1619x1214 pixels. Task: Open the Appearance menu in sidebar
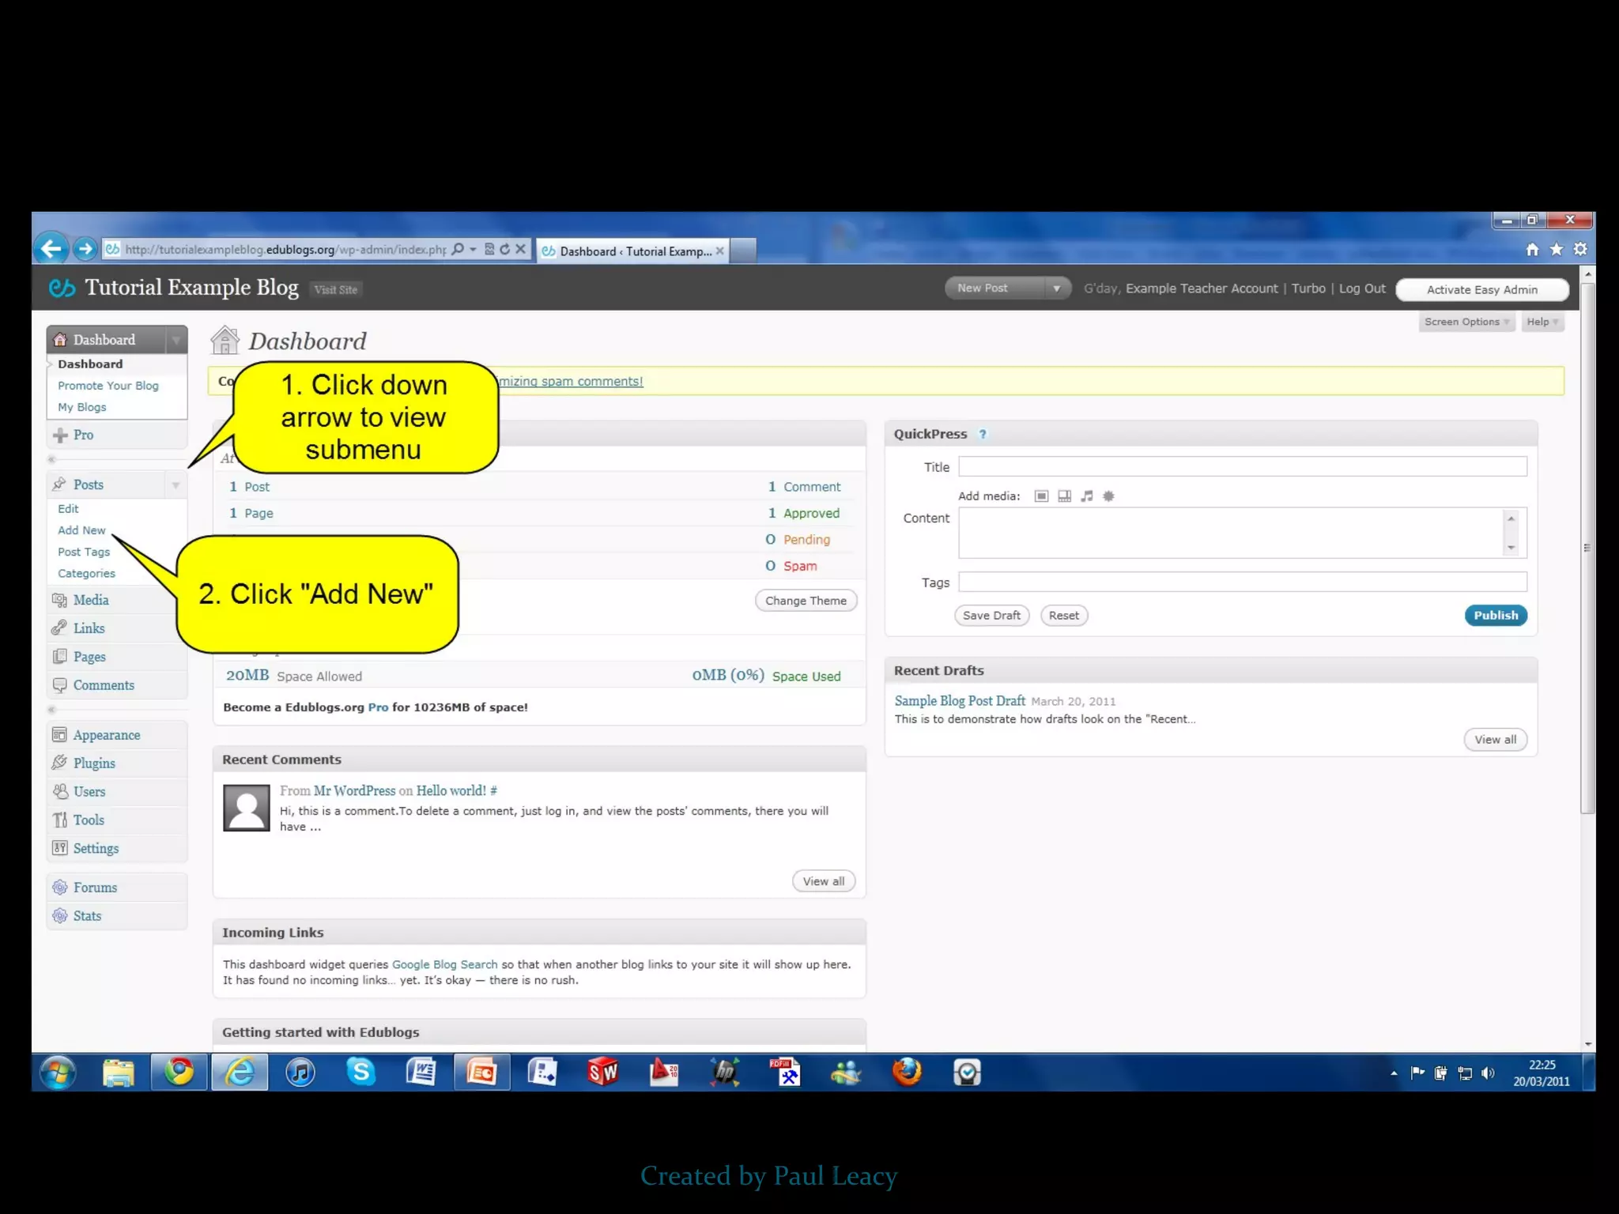[x=106, y=735]
